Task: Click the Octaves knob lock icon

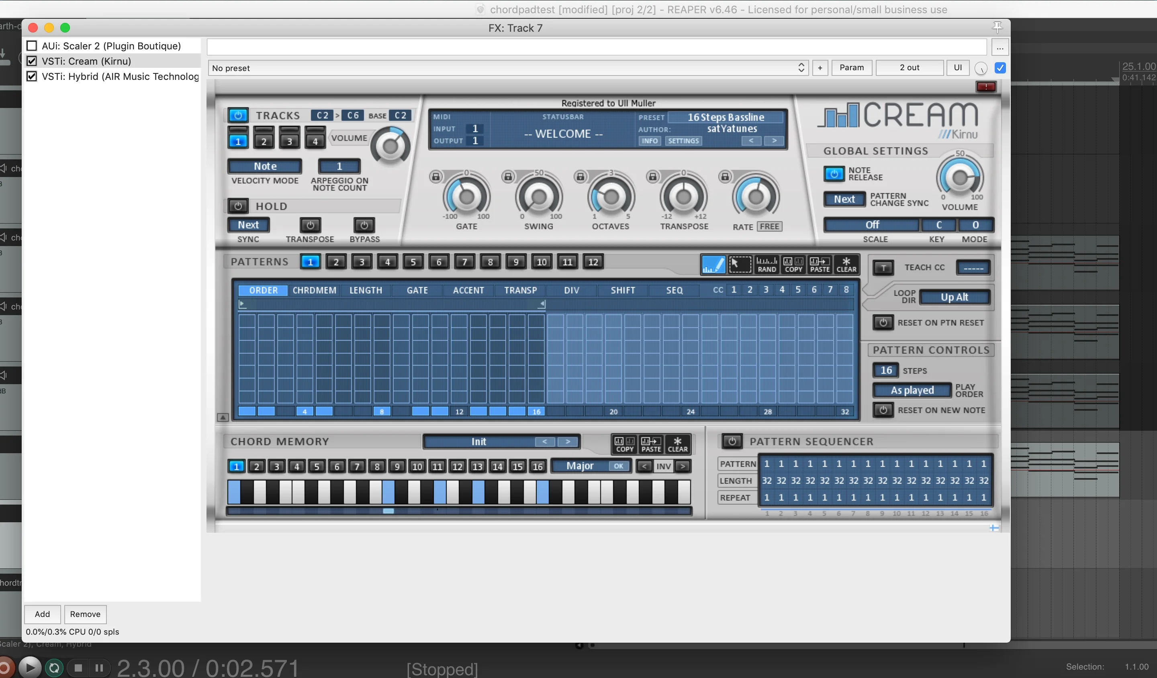Action: (581, 176)
